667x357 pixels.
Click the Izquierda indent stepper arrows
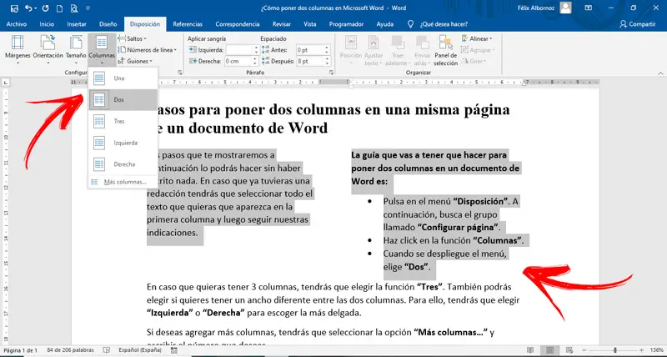(255, 50)
